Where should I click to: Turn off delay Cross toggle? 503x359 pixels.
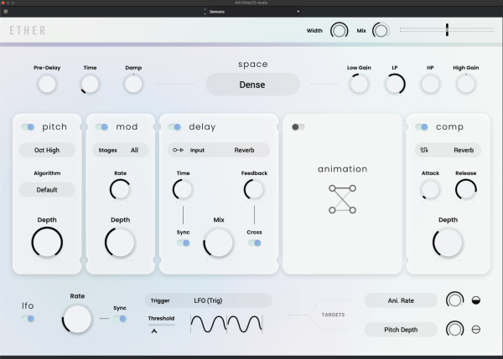pos(254,243)
